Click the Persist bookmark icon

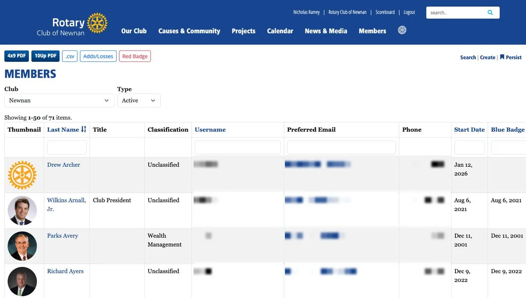(x=502, y=57)
